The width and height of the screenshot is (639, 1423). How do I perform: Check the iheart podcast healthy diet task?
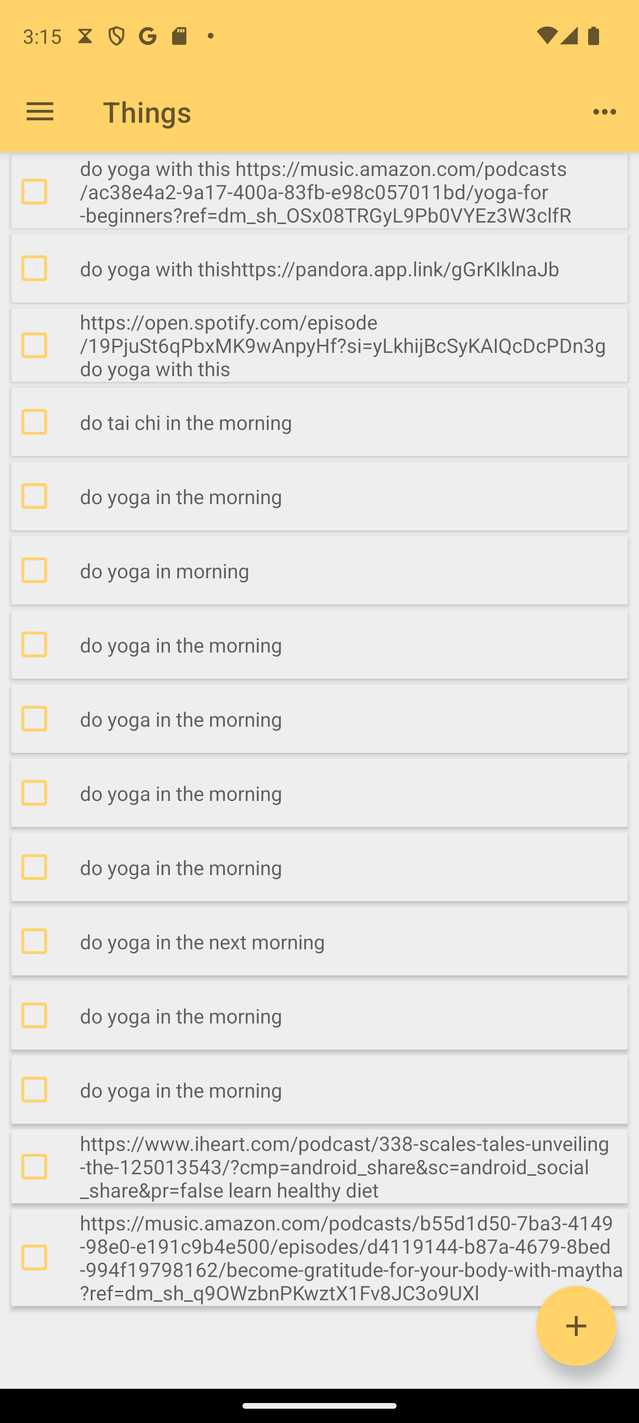click(34, 1166)
